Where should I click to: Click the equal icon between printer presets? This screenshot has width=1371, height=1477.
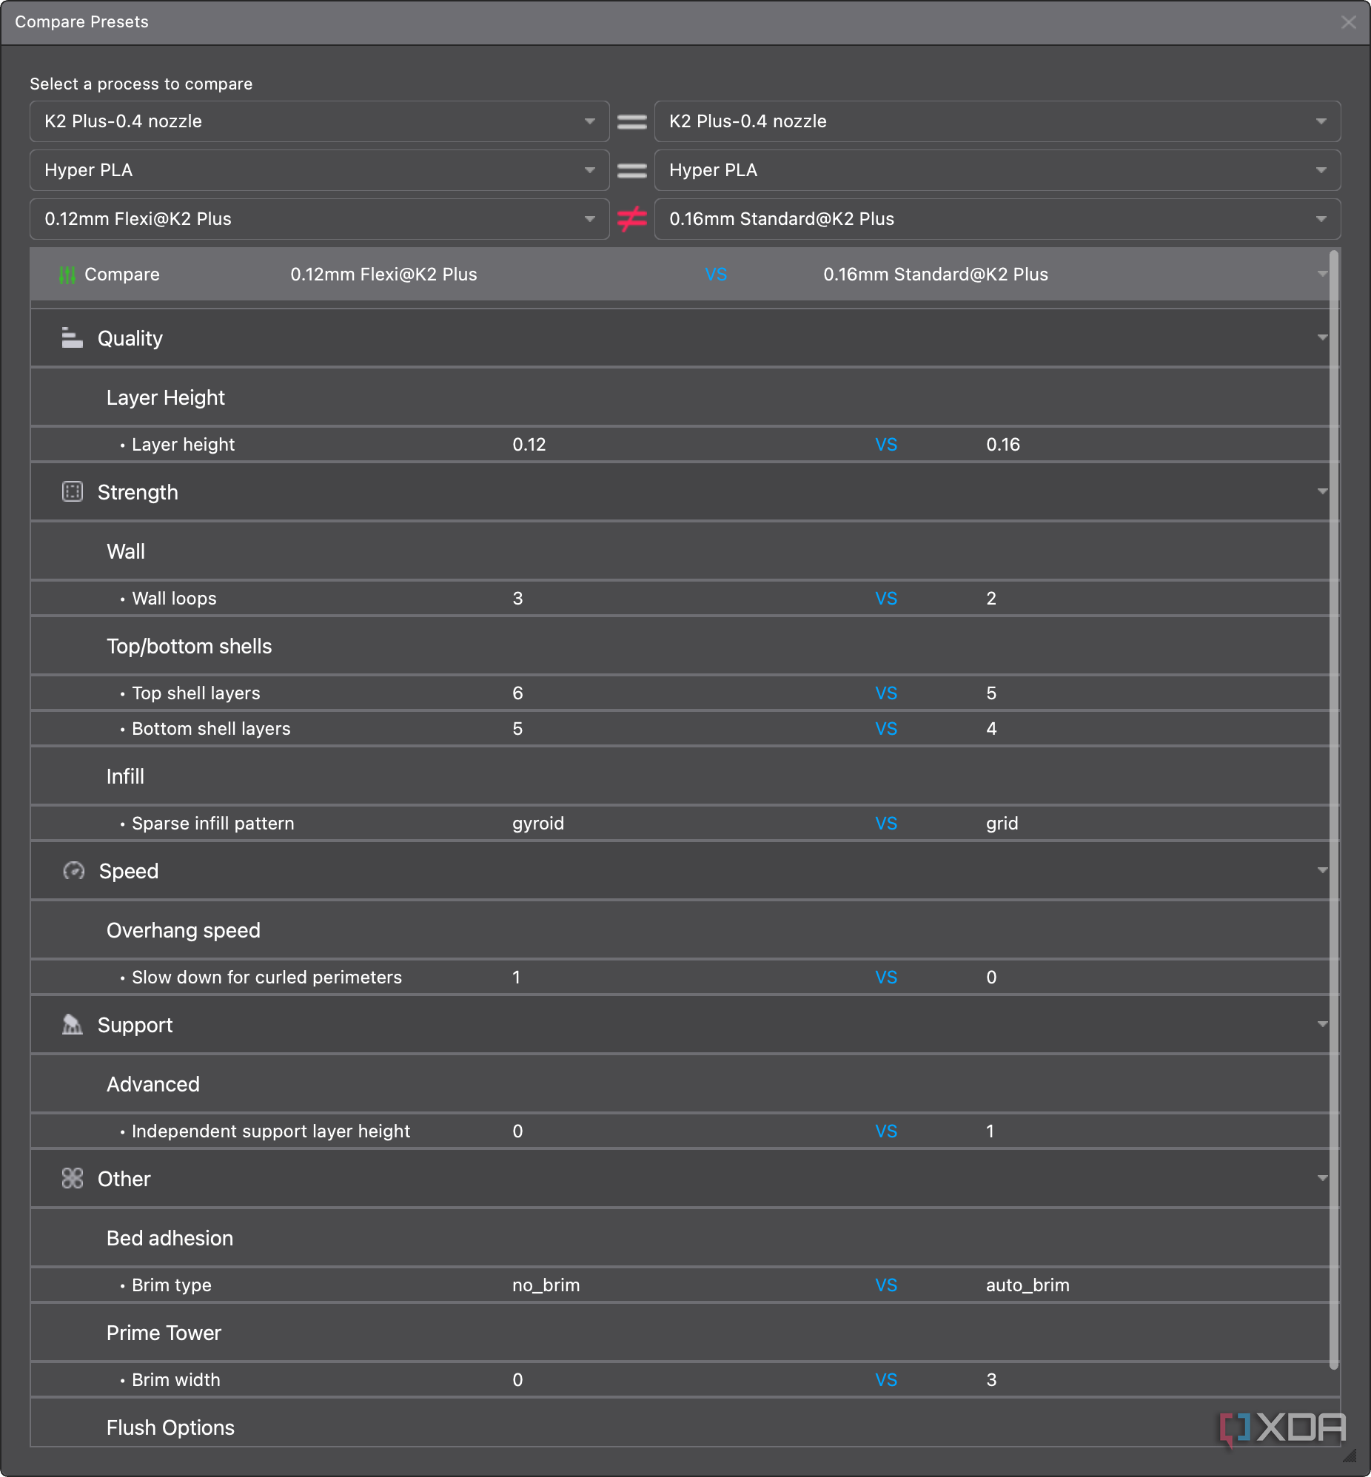click(x=632, y=121)
